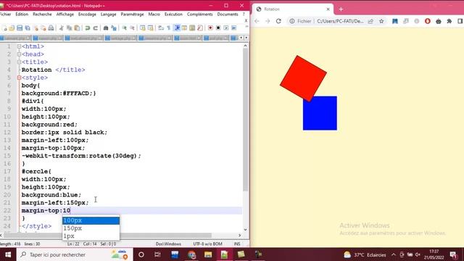
Task: Click the vertical scrollbar in Notepad++ editor
Action: [245, 120]
